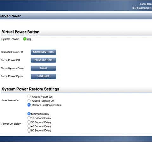Choose Minimum Delay radio option
The image size is (152, 142).
click(29, 114)
